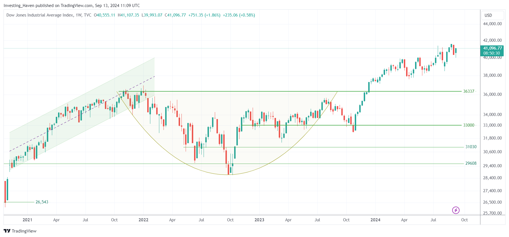Click the +235.06 (+0.58%) value
509x237 pixels.
click(x=239, y=15)
